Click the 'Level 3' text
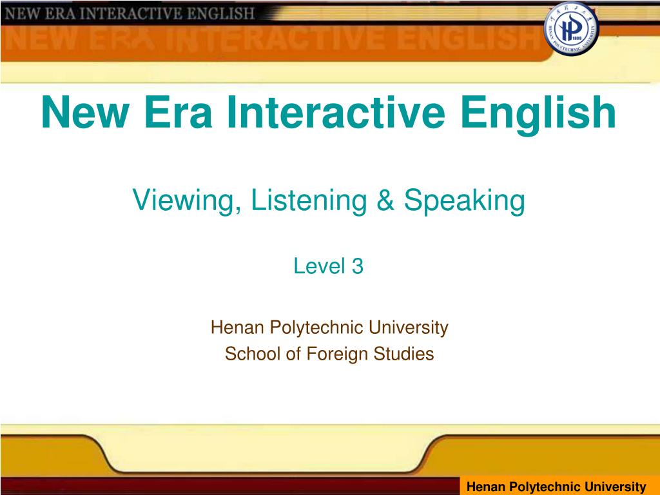The height and width of the screenshot is (495, 660). (x=328, y=266)
